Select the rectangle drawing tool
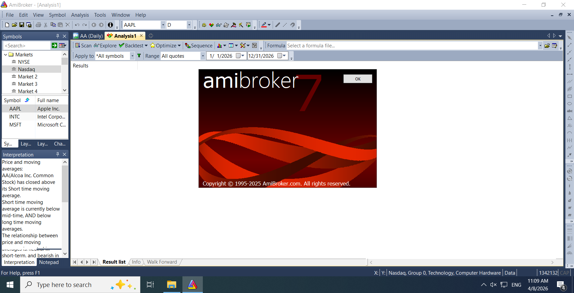Screen dimensions: 574x293 click(570, 96)
